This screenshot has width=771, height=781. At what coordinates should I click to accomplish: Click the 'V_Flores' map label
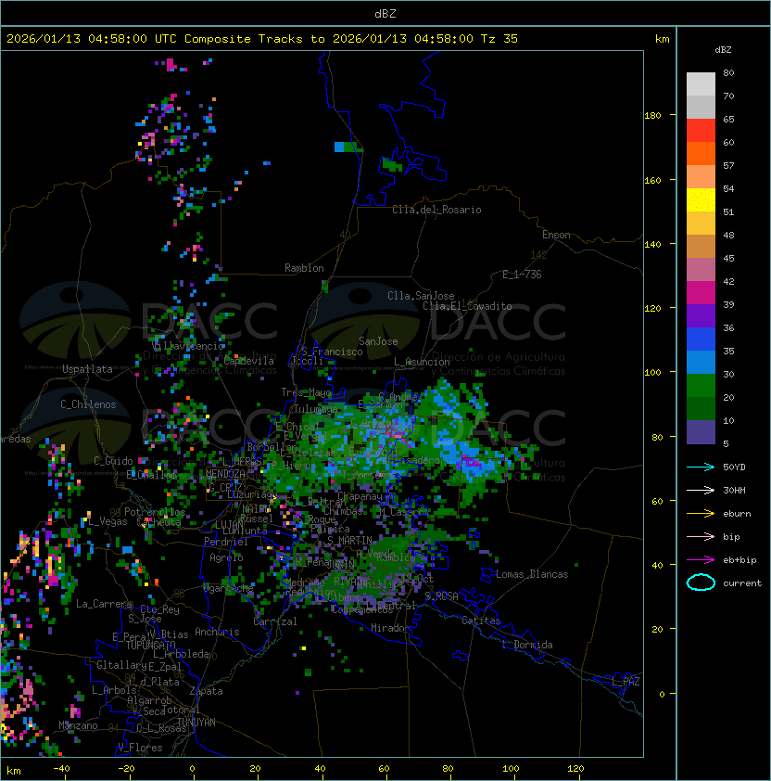coord(140,748)
